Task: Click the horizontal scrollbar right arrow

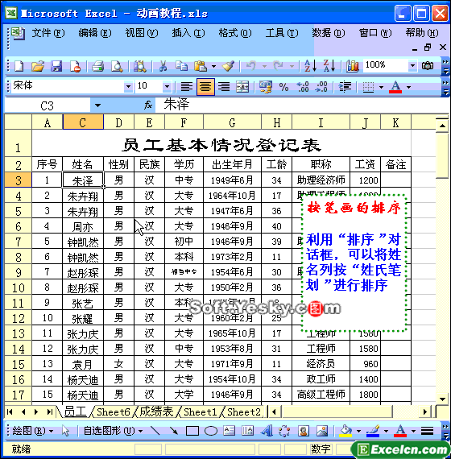Action: pos(425,412)
